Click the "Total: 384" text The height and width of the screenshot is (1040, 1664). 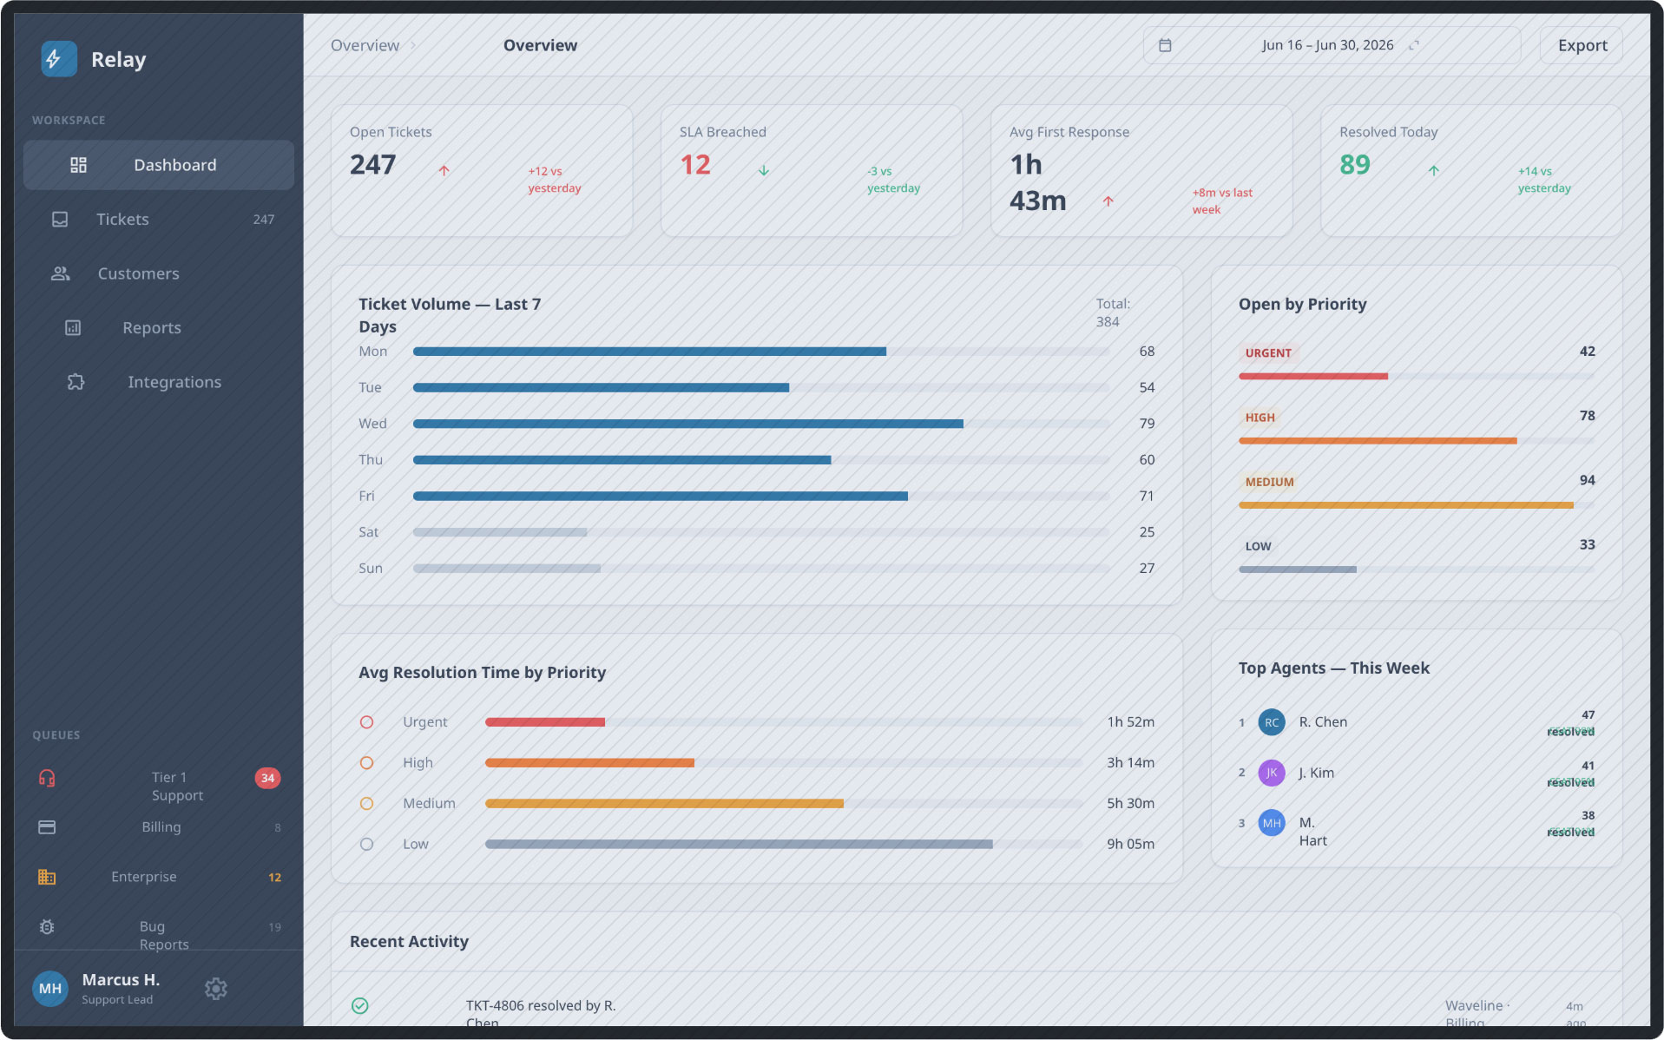coord(1113,313)
